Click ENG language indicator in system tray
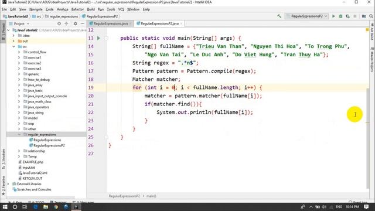The width and height of the screenshot is (375, 211). coord(339,207)
